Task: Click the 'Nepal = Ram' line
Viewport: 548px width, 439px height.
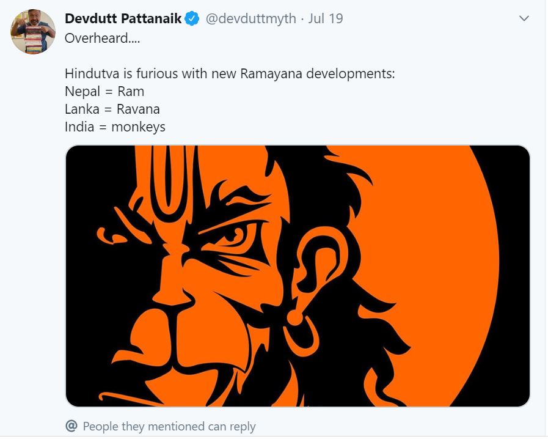Action: click(x=104, y=91)
